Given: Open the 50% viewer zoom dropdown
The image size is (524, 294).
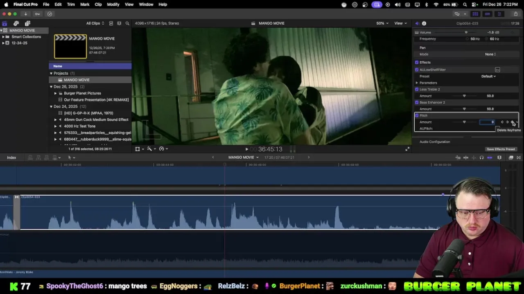Looking at the screenshot, I should click(x=382, y=23).
